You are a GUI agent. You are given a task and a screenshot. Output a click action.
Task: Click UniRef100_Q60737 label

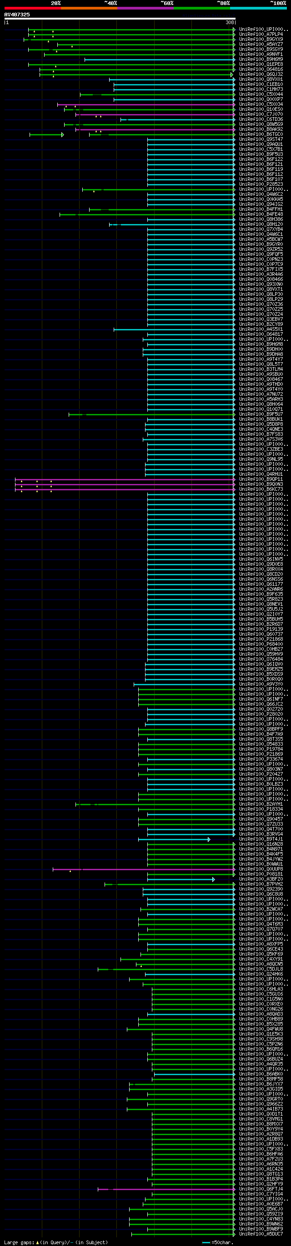[x=261, y=634]
